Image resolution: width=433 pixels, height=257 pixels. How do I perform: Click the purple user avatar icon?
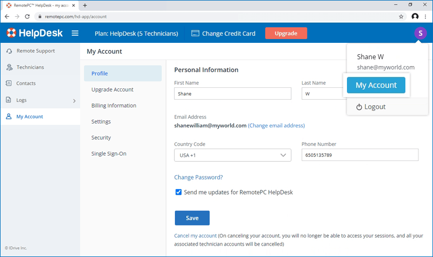pyautogui.click(x=420, y=33)
